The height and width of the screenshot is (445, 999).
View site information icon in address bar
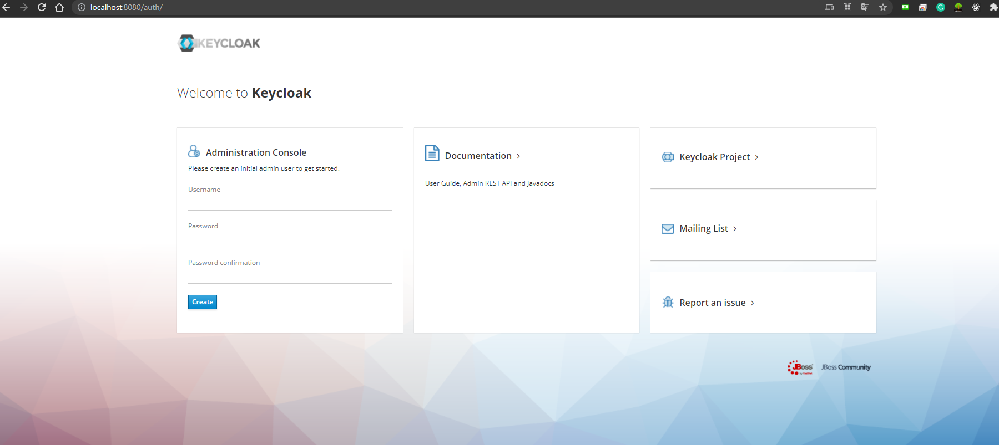click(x=82, y=7)
